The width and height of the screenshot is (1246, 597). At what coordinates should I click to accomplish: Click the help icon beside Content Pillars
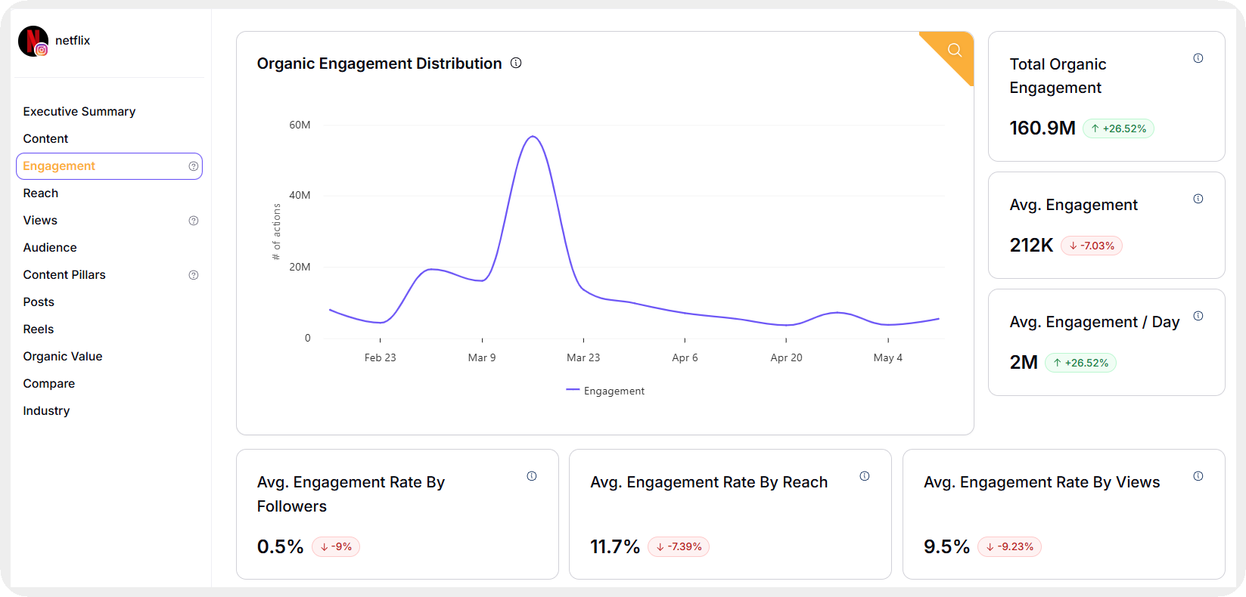click(194, 275)
